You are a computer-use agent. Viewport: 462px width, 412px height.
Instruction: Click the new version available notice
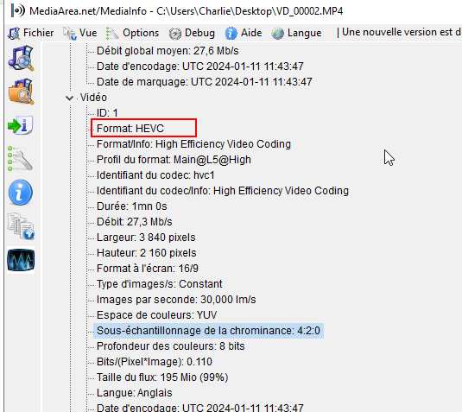tap(399, 32)
